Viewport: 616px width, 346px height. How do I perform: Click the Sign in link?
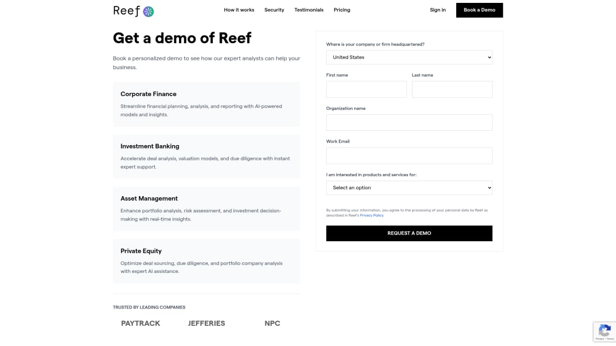click(x=438, y=10)
